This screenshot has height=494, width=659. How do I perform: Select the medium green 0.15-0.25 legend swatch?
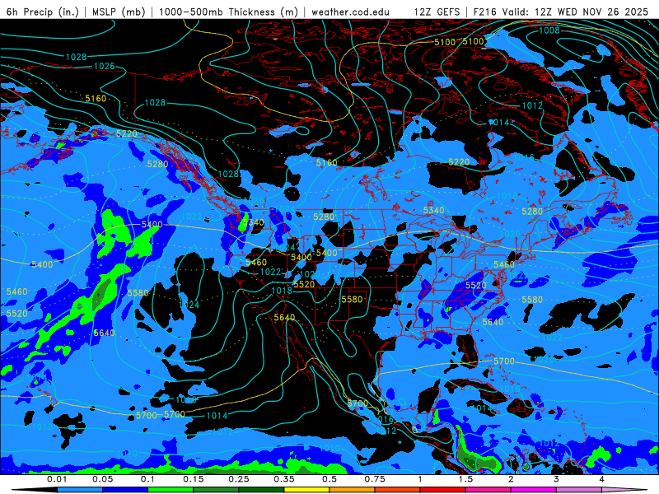[216, 490]
